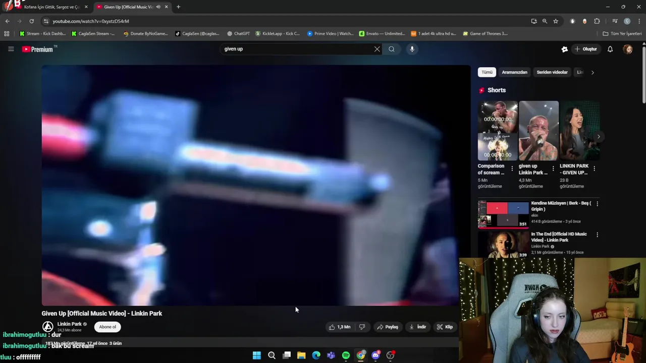
Task: Open Spotify from the taskbar
Action: tap(346, 355)
